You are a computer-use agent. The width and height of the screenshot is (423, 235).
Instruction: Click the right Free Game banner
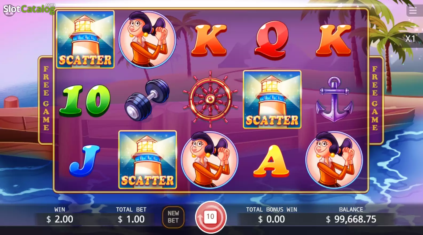tap(375, 99)
